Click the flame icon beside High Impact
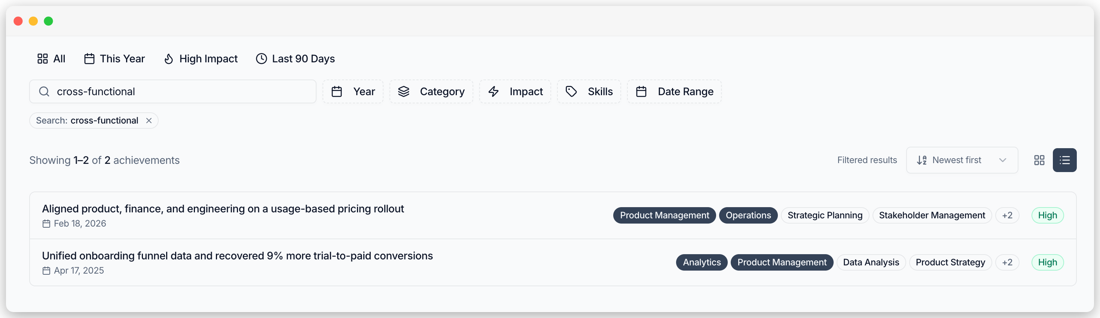Viewport: 1100px width, 318px height. point(169,59)
